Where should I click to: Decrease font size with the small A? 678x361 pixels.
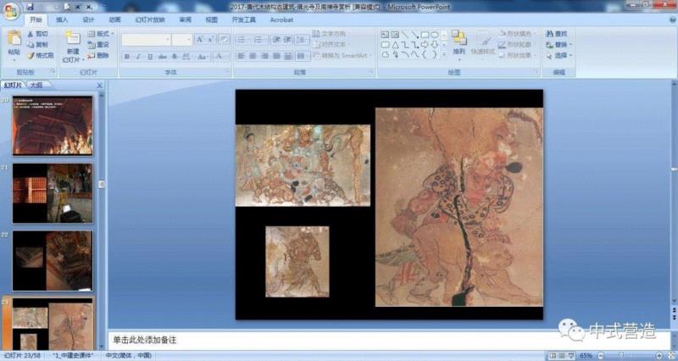pyautogui.click(x=210, y=39)
